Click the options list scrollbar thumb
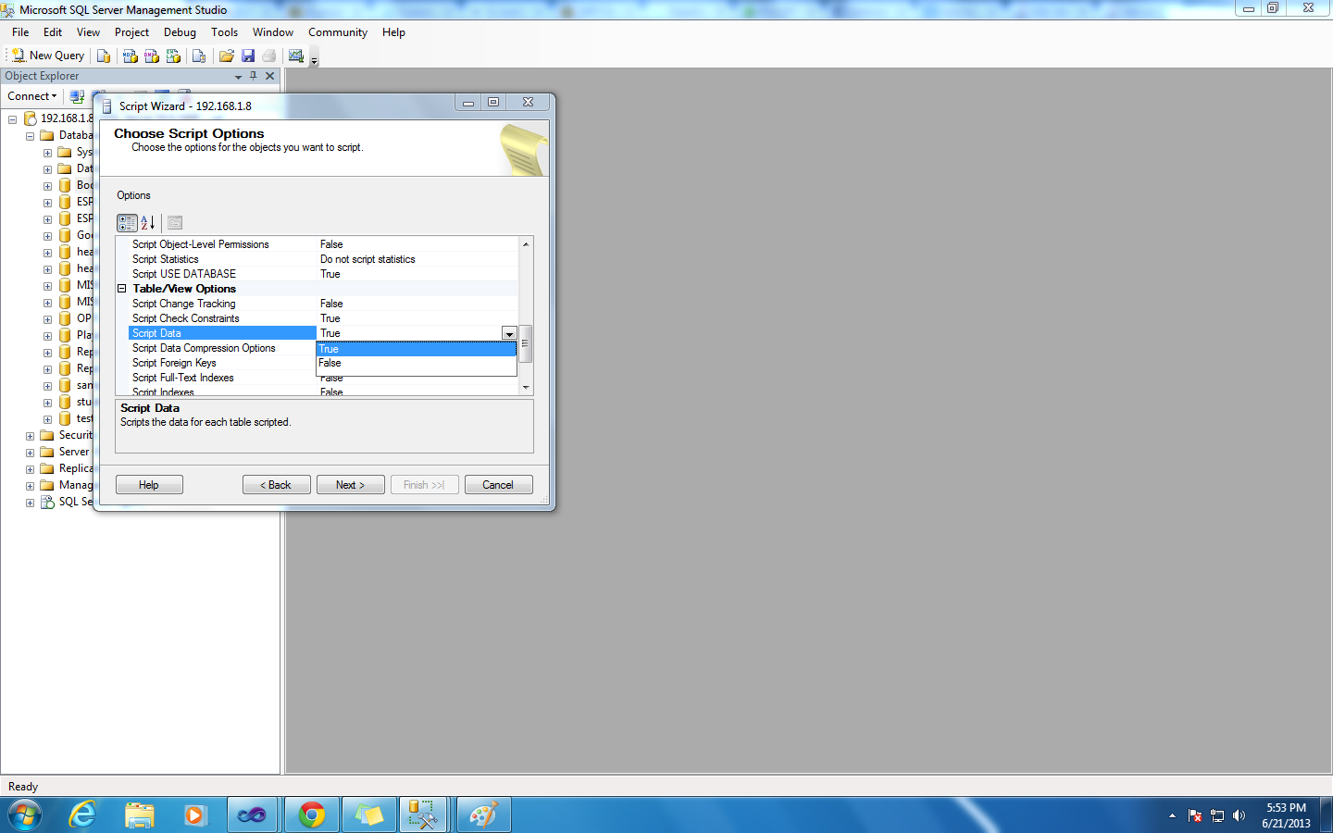This screenshot has height=833, width=1333. pos(526,343)
